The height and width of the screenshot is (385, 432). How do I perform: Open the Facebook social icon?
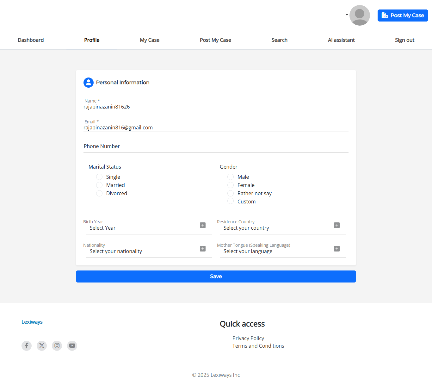27,345
